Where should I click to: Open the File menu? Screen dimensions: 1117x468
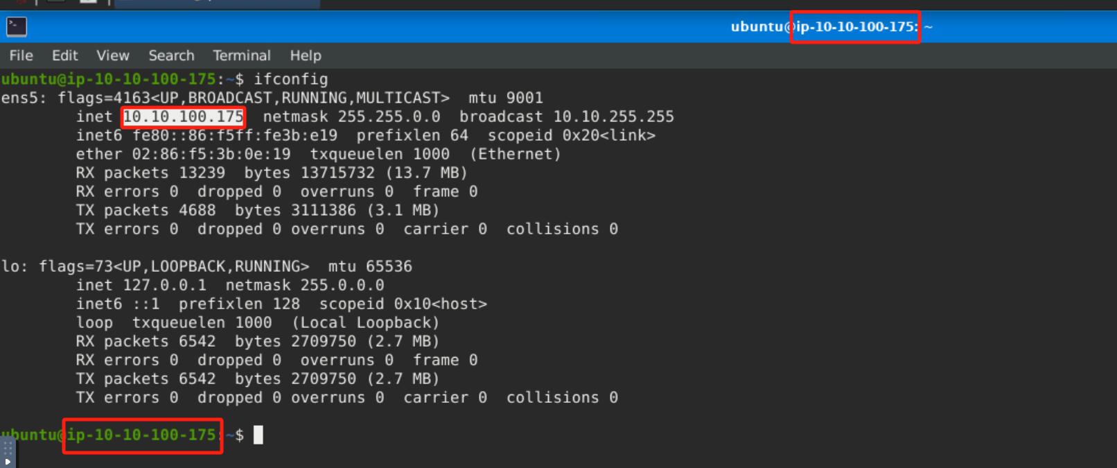point(21,55)
